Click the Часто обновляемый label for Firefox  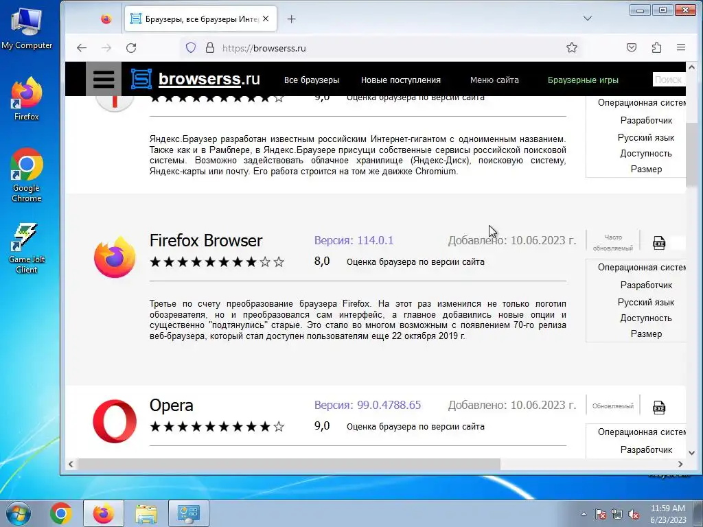click(613, 242)
